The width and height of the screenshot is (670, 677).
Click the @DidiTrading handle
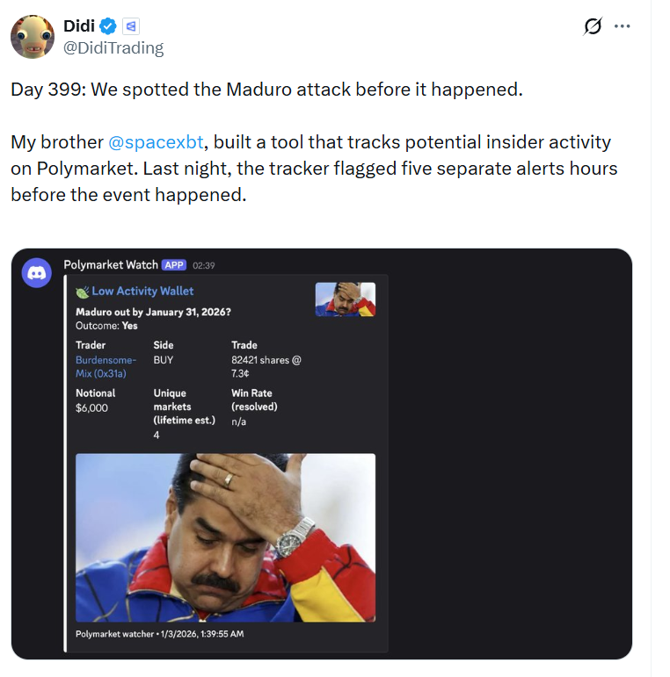coord(113,48)
